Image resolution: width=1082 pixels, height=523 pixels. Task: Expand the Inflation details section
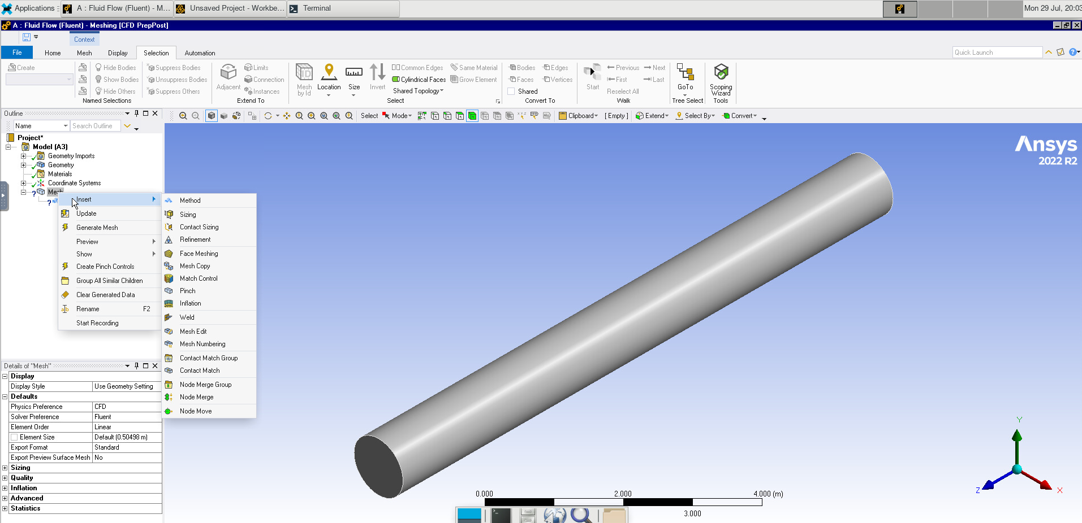click(x=5, y=488)
